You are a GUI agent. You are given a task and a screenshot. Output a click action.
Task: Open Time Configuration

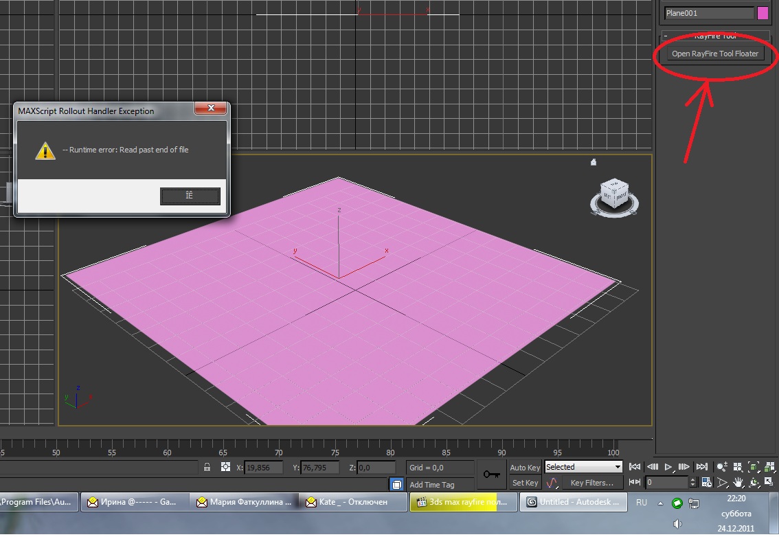(706, 482)
